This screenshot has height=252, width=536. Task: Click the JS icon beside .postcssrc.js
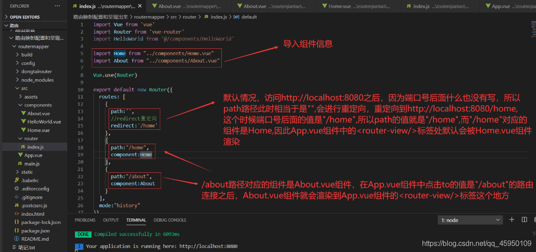pyautogui.click(x=17, y=205)
